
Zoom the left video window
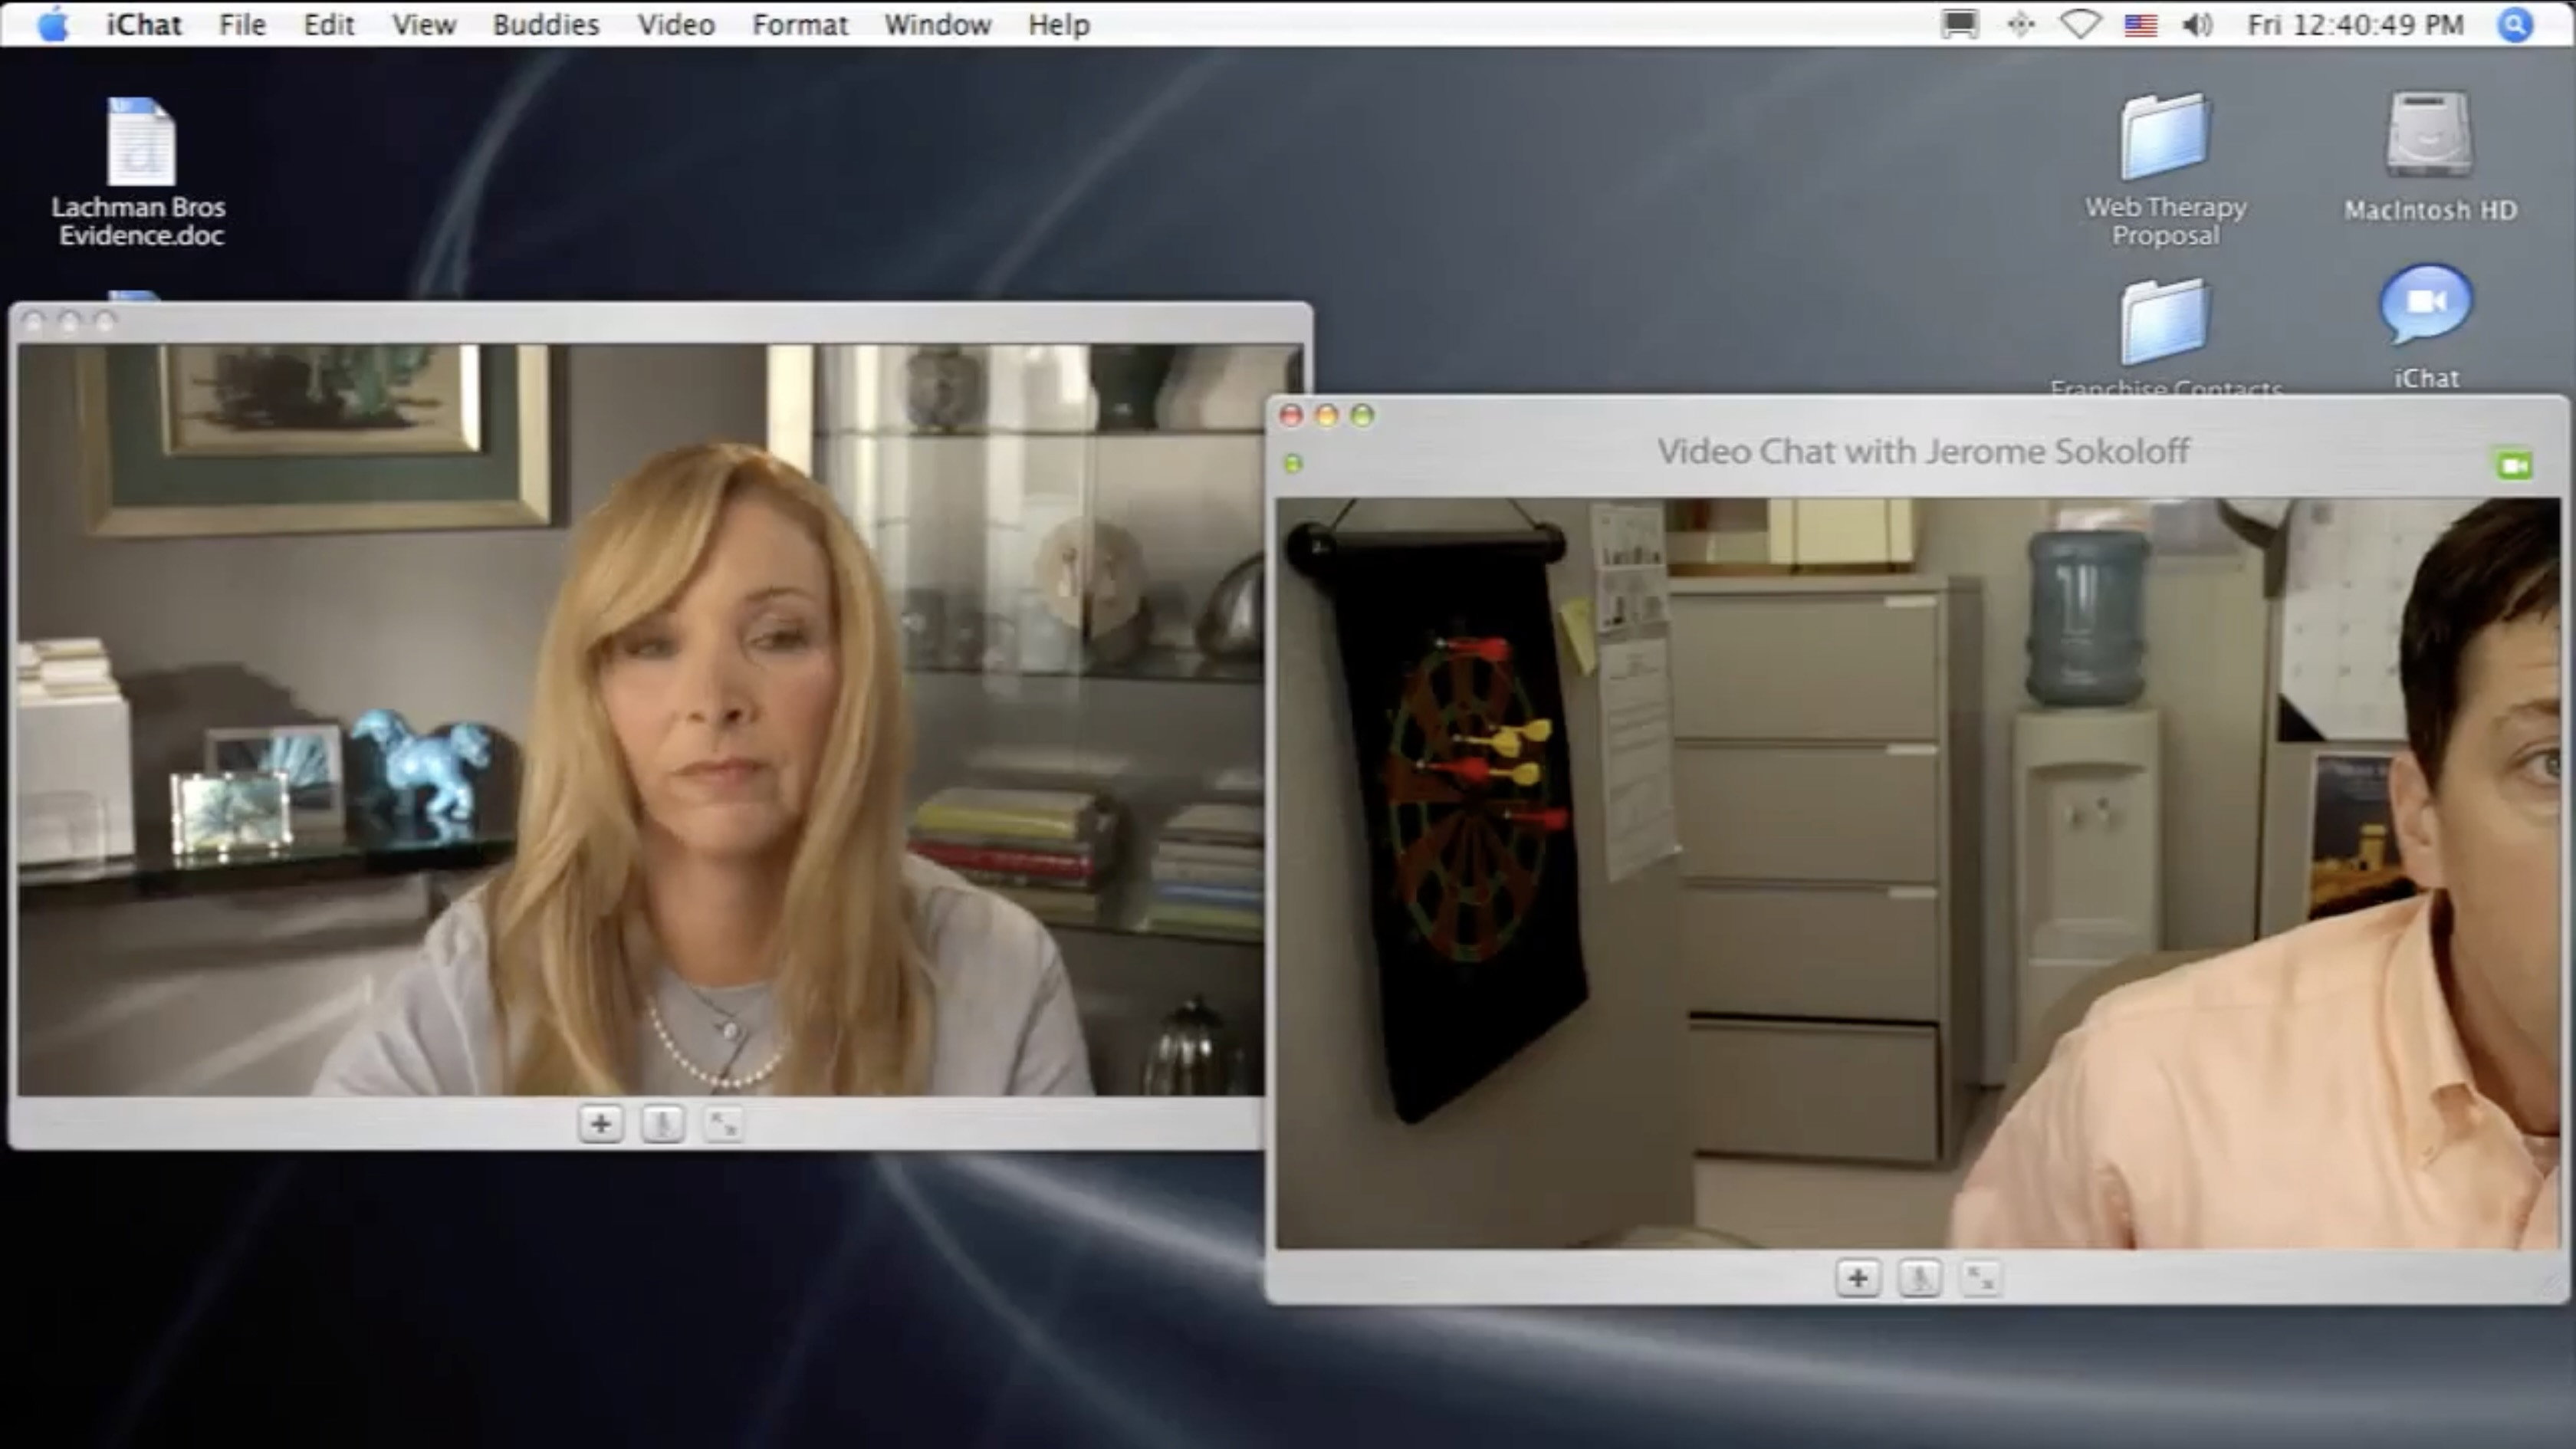[105, 321]
